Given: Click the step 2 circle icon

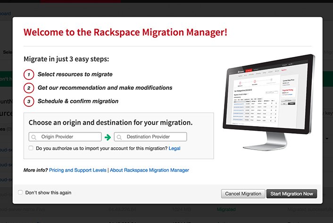Looking at the screenshot, I should click(29, 88).
